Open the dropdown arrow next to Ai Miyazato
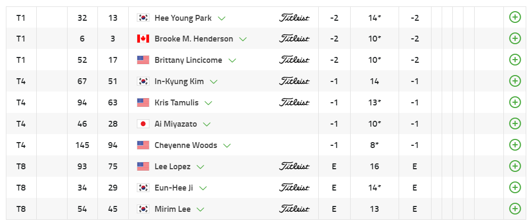Image resolution: width=530 pixels, height=223 pixels. pyautogui.click(x=207, y=125)
